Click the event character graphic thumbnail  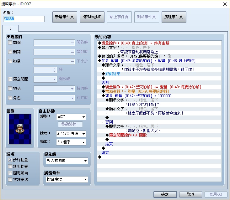click(x=20, y=129)
